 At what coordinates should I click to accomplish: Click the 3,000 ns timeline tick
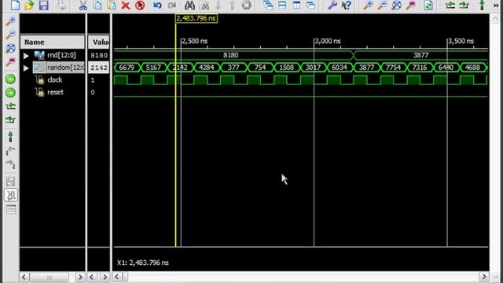pyautogui.click(x=327, y=41)
